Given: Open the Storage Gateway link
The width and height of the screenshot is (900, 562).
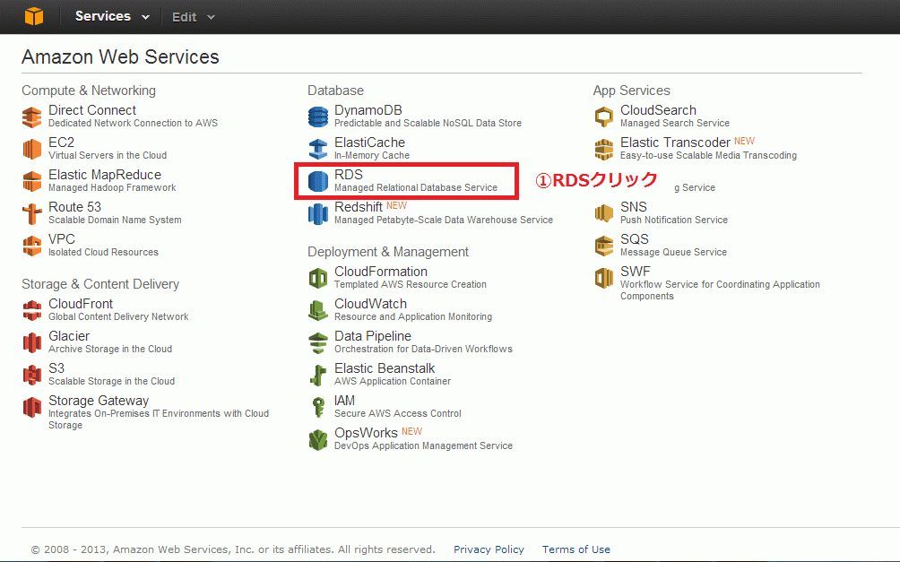Looking at the screenshot, I should point(98,401).
